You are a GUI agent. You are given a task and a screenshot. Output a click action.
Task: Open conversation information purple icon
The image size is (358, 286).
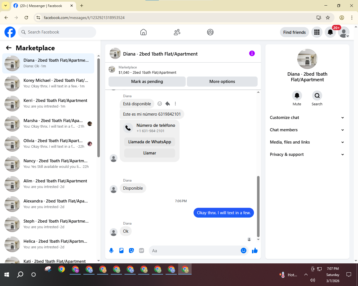click(x=252, y=53)
